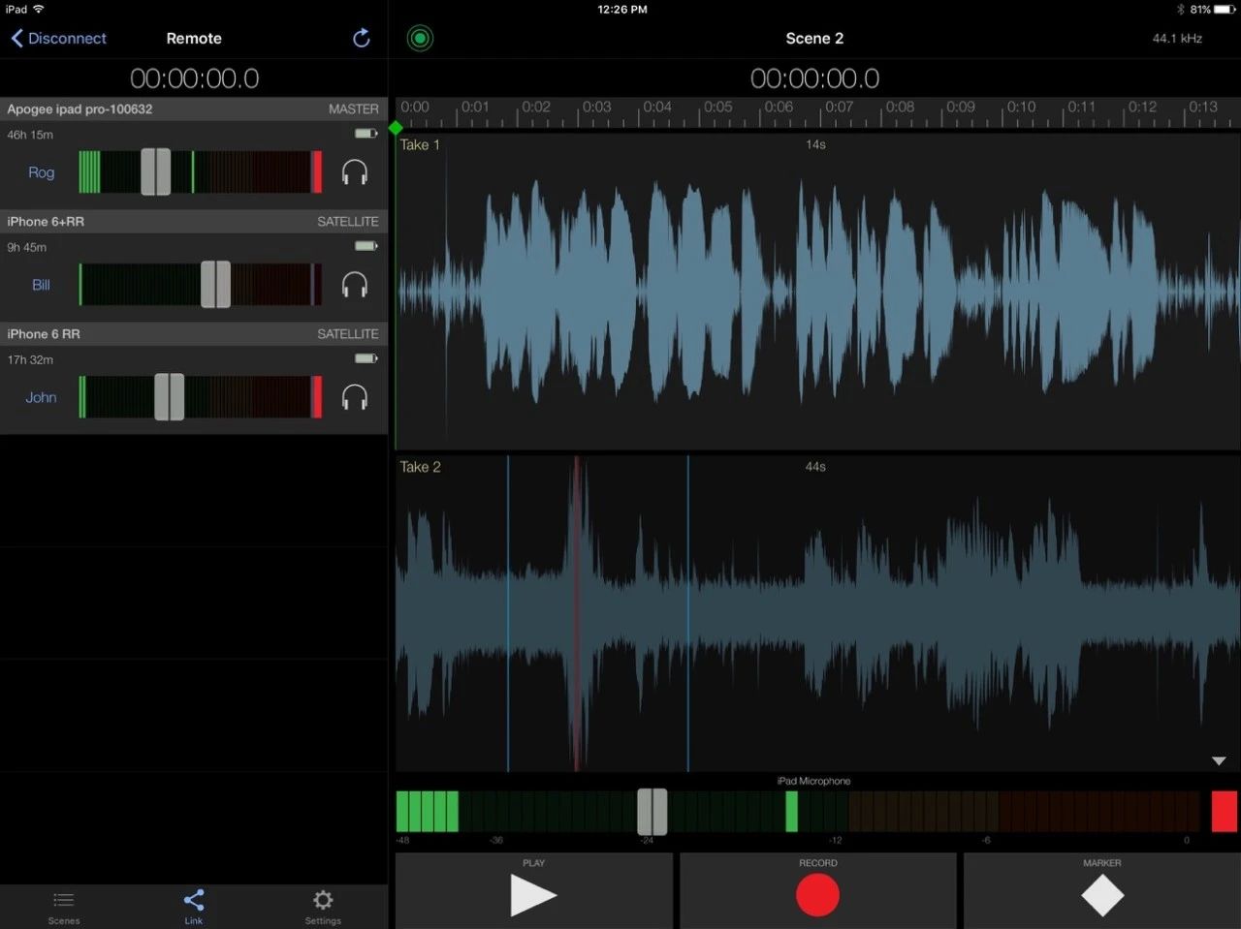Viewport: 1241px width, 929px height.
Task: Toggle headphone monitoring for Rog
Action: tap(355, 172)
